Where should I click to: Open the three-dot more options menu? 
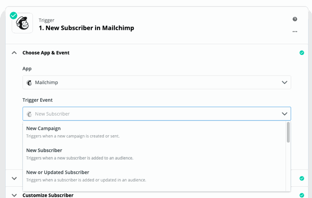pos(295,32)
